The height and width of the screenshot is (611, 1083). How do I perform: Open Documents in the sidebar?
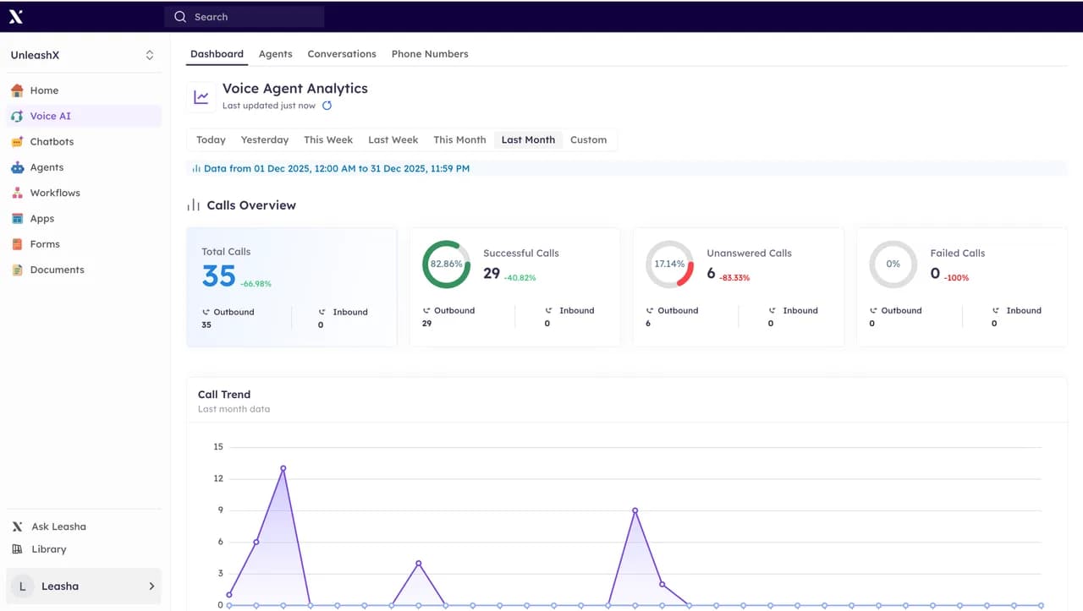click(x=57, y=270)
